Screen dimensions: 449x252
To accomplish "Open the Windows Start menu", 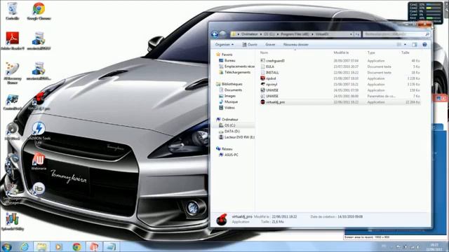I will tap(6, 247).
